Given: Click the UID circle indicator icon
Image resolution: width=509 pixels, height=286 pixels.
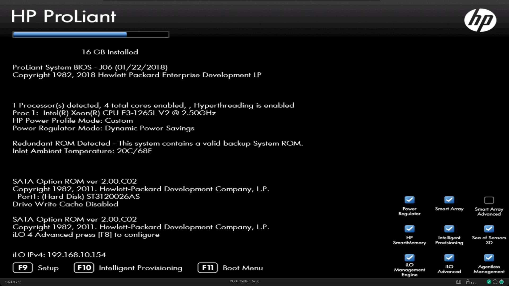Looking at the screenshot, I should pos(495,282).
